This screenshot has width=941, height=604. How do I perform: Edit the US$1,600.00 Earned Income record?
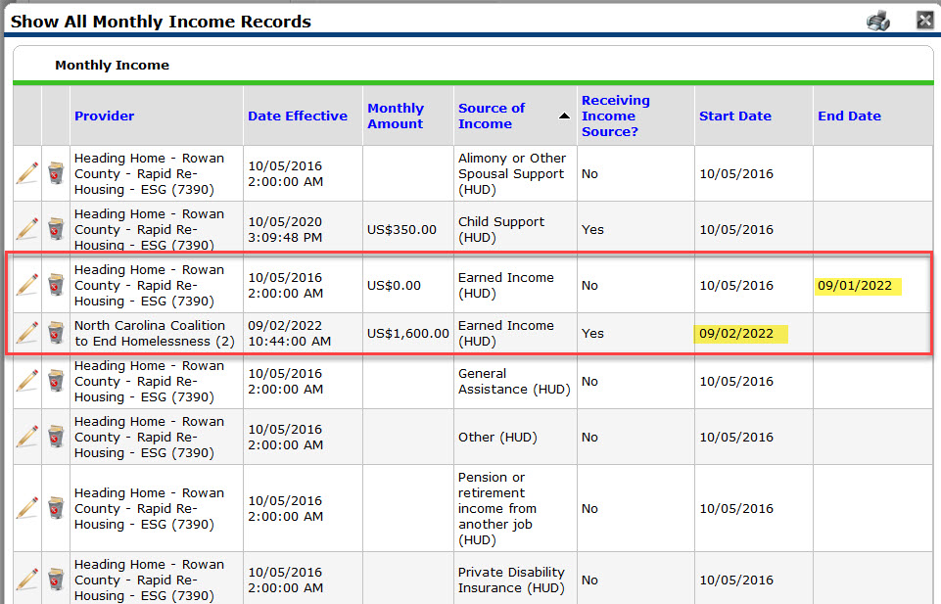(x=26, y=333)
